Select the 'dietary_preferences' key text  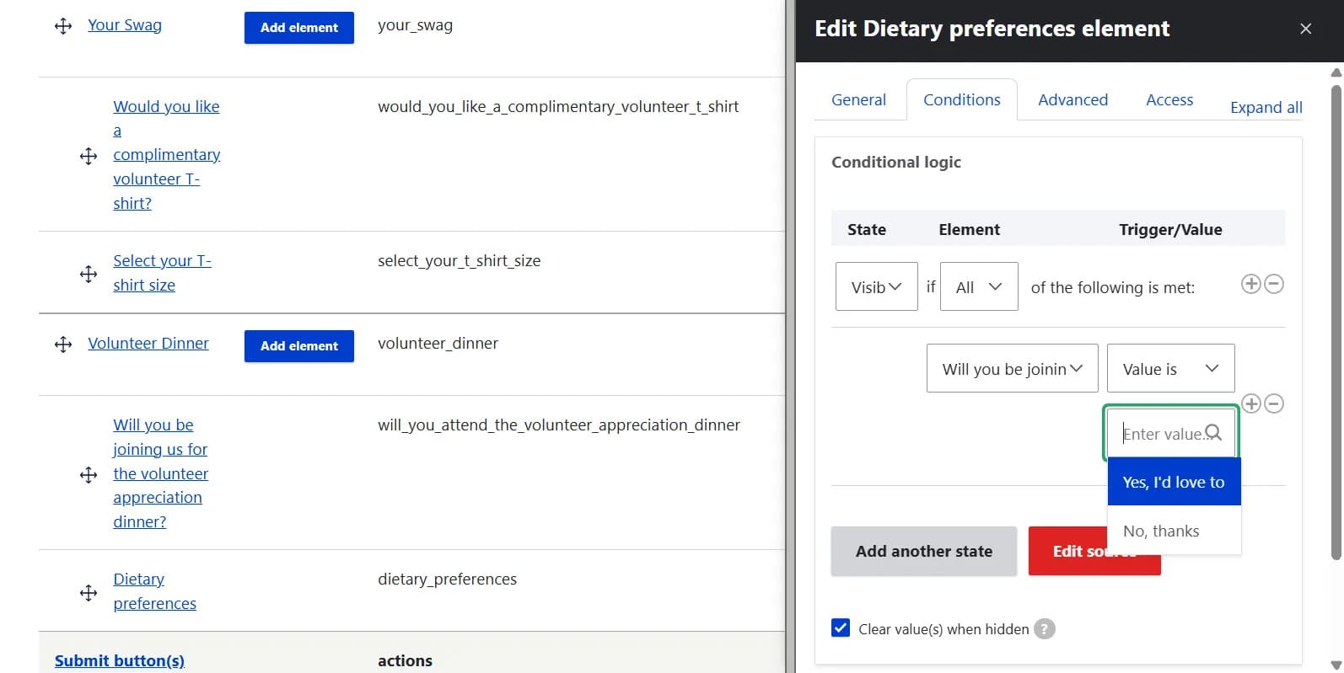coord(447,579)
